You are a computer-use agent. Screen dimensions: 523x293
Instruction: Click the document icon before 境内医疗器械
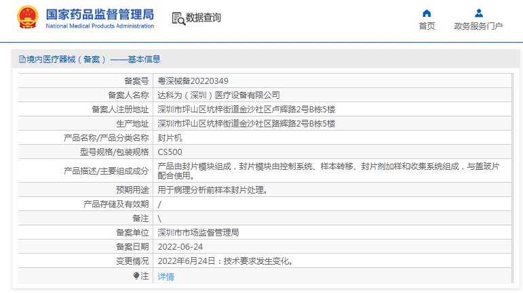(22, 60)
